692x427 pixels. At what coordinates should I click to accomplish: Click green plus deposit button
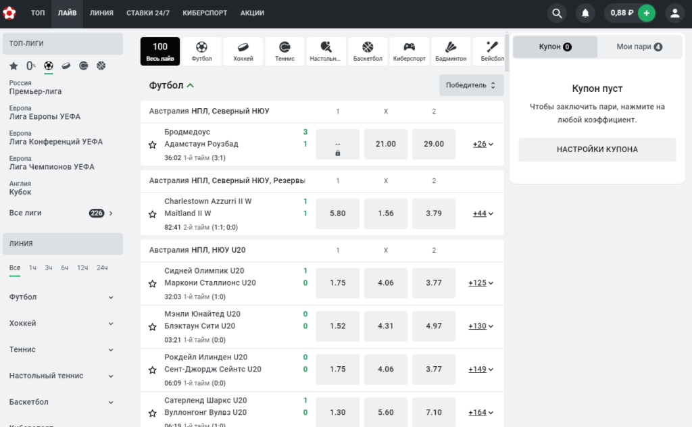pos(647,14)
